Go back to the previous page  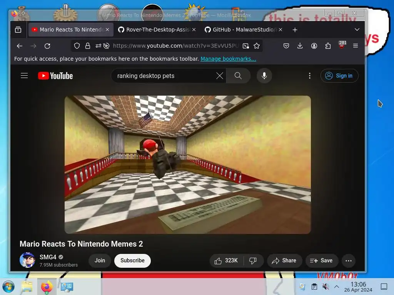click(20, 46)
